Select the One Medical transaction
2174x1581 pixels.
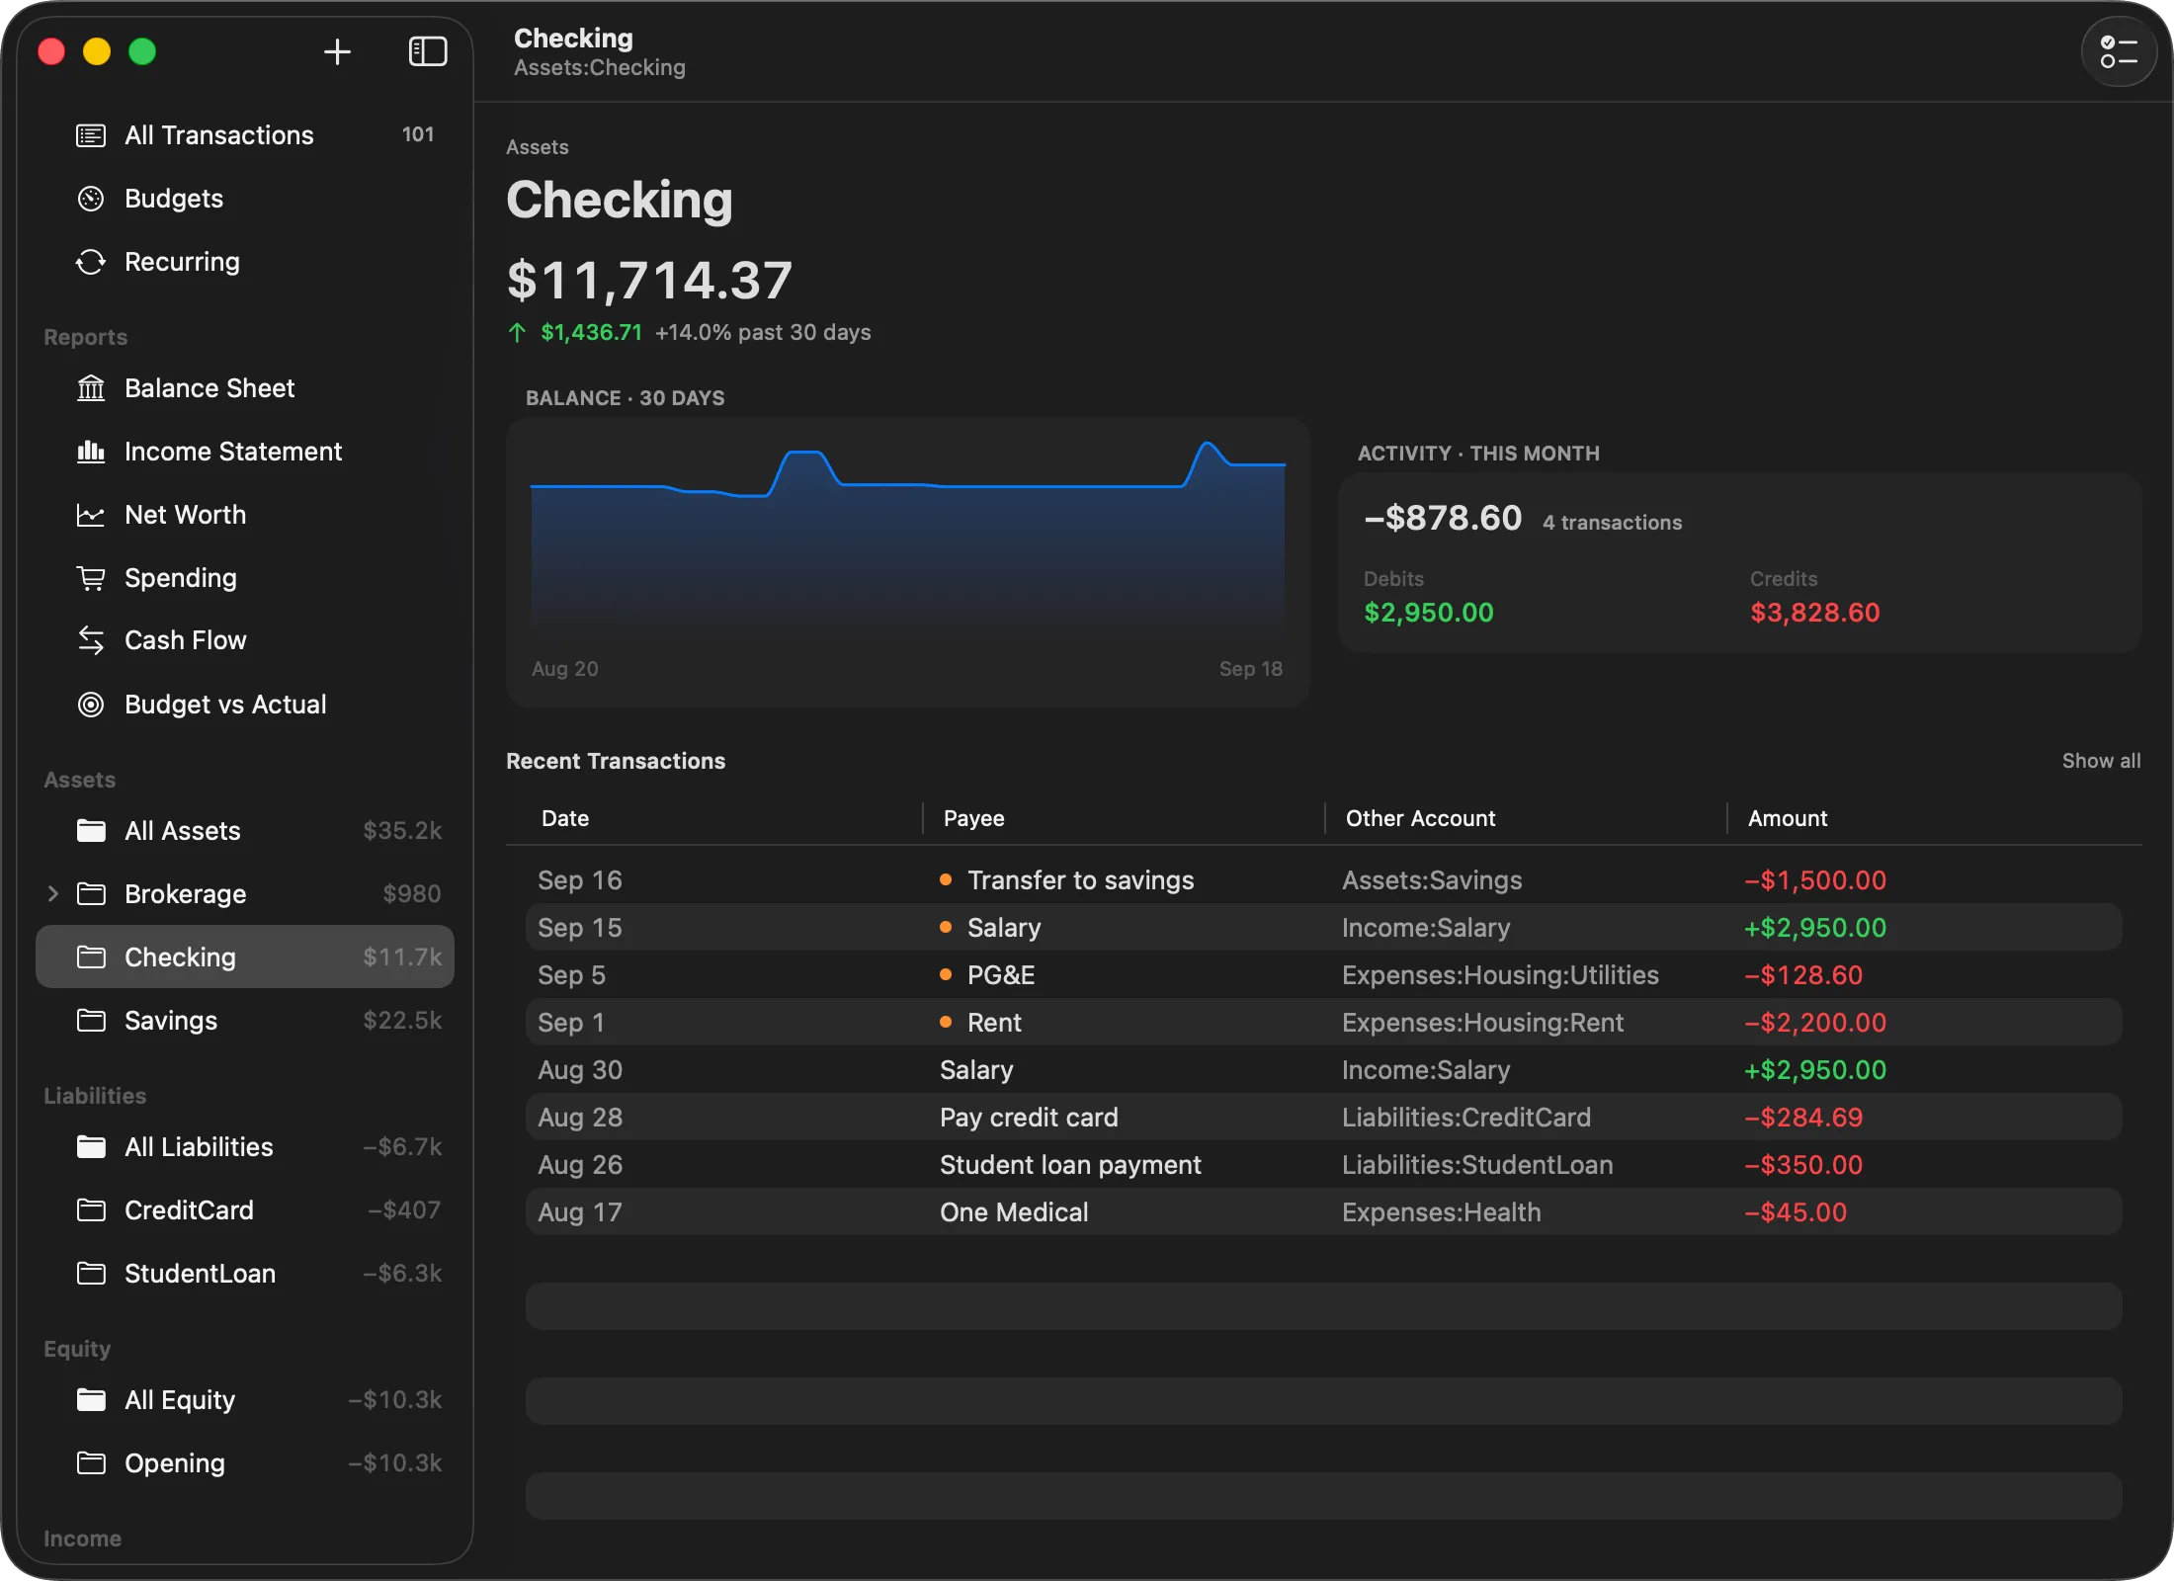pos(1323,1211)
